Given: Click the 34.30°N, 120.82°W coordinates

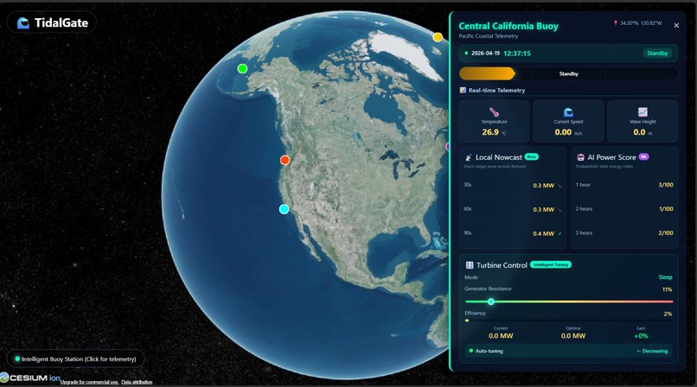Looking at the screenshot, I should (x=641, y=23).
